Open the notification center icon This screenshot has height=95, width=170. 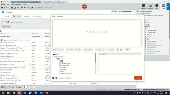[167, 93]
